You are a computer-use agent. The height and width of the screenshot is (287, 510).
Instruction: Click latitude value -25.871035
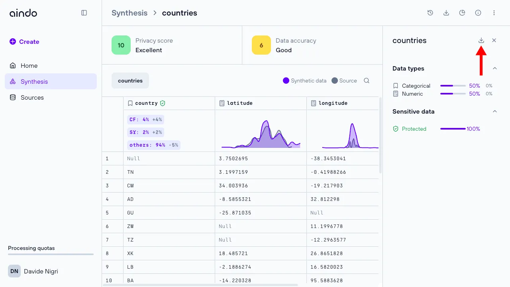click(x=235, y=213)
